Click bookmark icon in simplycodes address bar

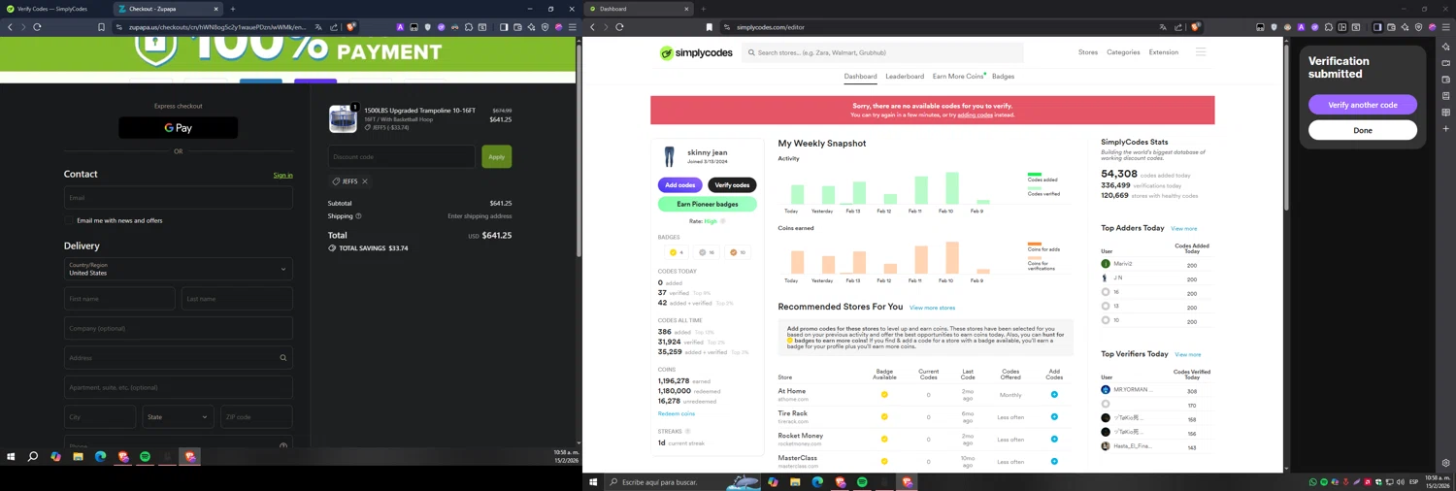pos(709,27)
